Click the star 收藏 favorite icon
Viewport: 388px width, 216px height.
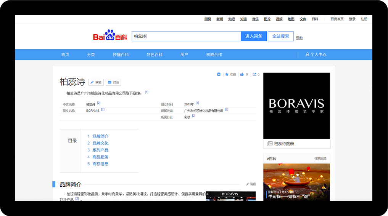coord(227,74)
